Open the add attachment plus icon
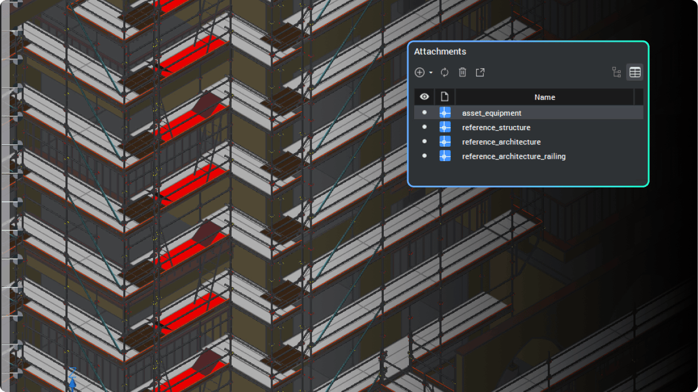The width and height of the screenshot is (698, 392). coord(418,72)
